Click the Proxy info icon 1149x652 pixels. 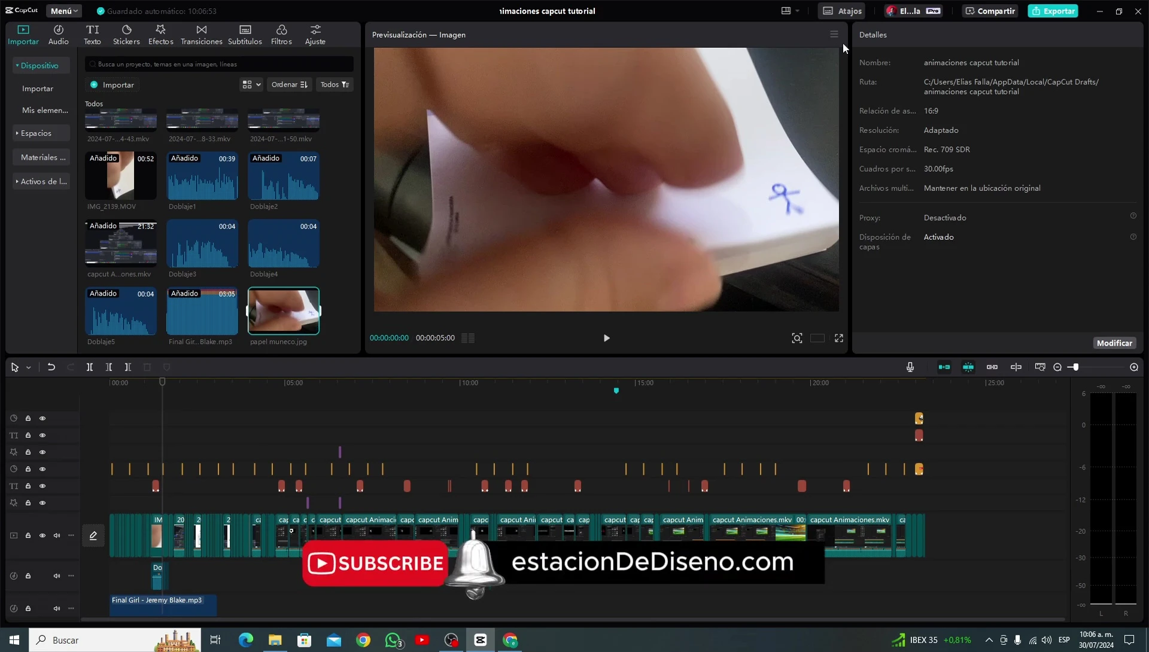click(1133, 216)
